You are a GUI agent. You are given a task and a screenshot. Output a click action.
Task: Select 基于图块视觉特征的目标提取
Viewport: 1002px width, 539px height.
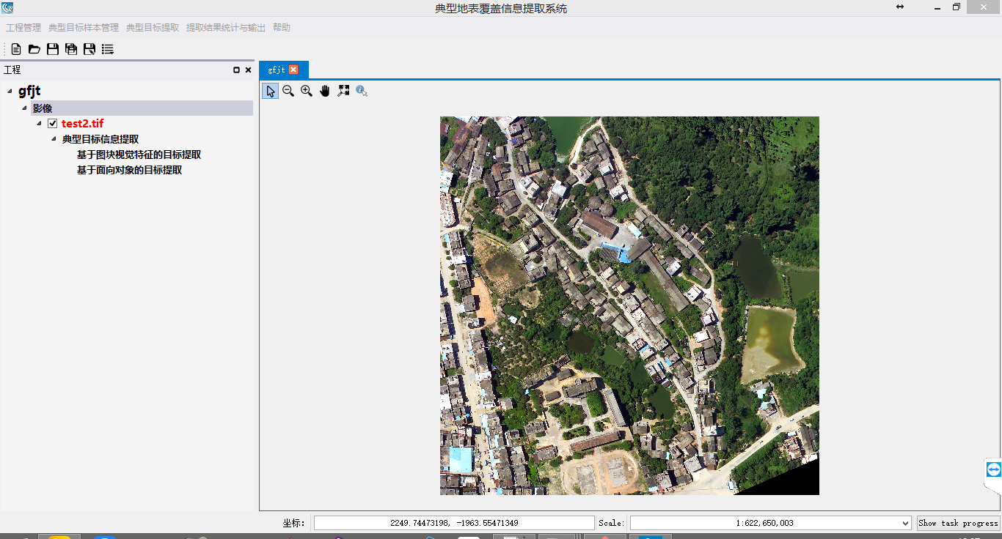(139, 155)
